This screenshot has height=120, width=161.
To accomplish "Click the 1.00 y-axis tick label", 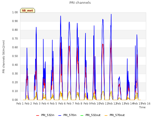I will click(15, 12).
